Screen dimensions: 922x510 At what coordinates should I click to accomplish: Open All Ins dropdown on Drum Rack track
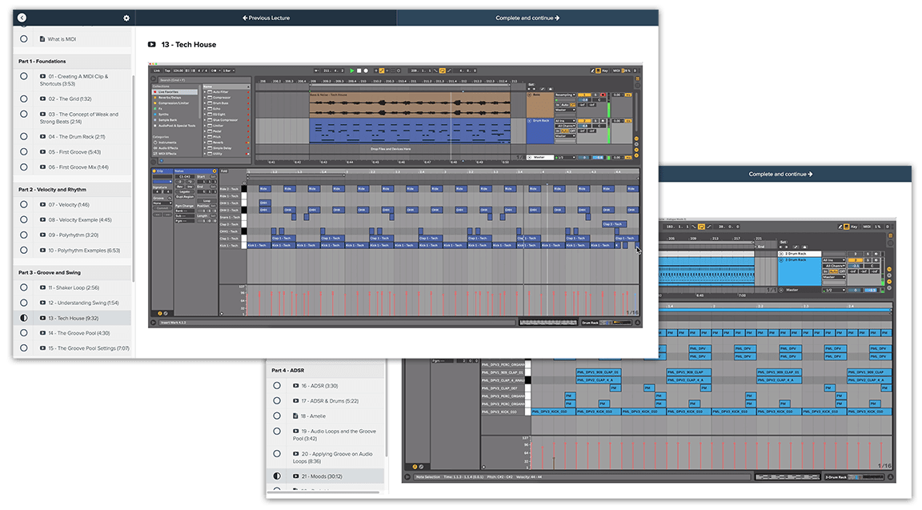565,121
